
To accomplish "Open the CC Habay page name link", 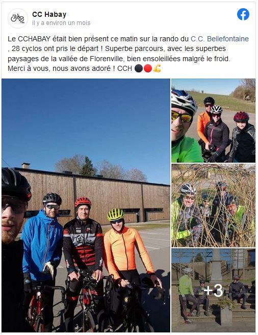I will 49,14.
